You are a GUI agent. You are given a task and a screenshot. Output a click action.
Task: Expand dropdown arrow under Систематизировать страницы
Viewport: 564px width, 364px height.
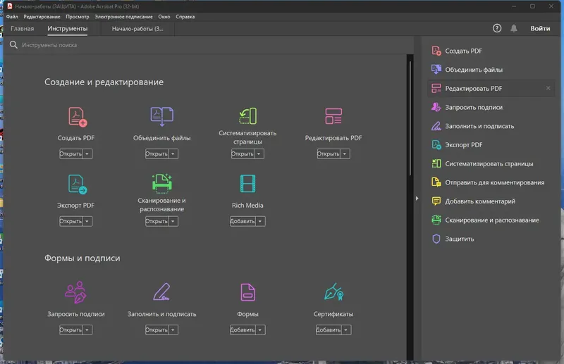click(x=259, y=153)
